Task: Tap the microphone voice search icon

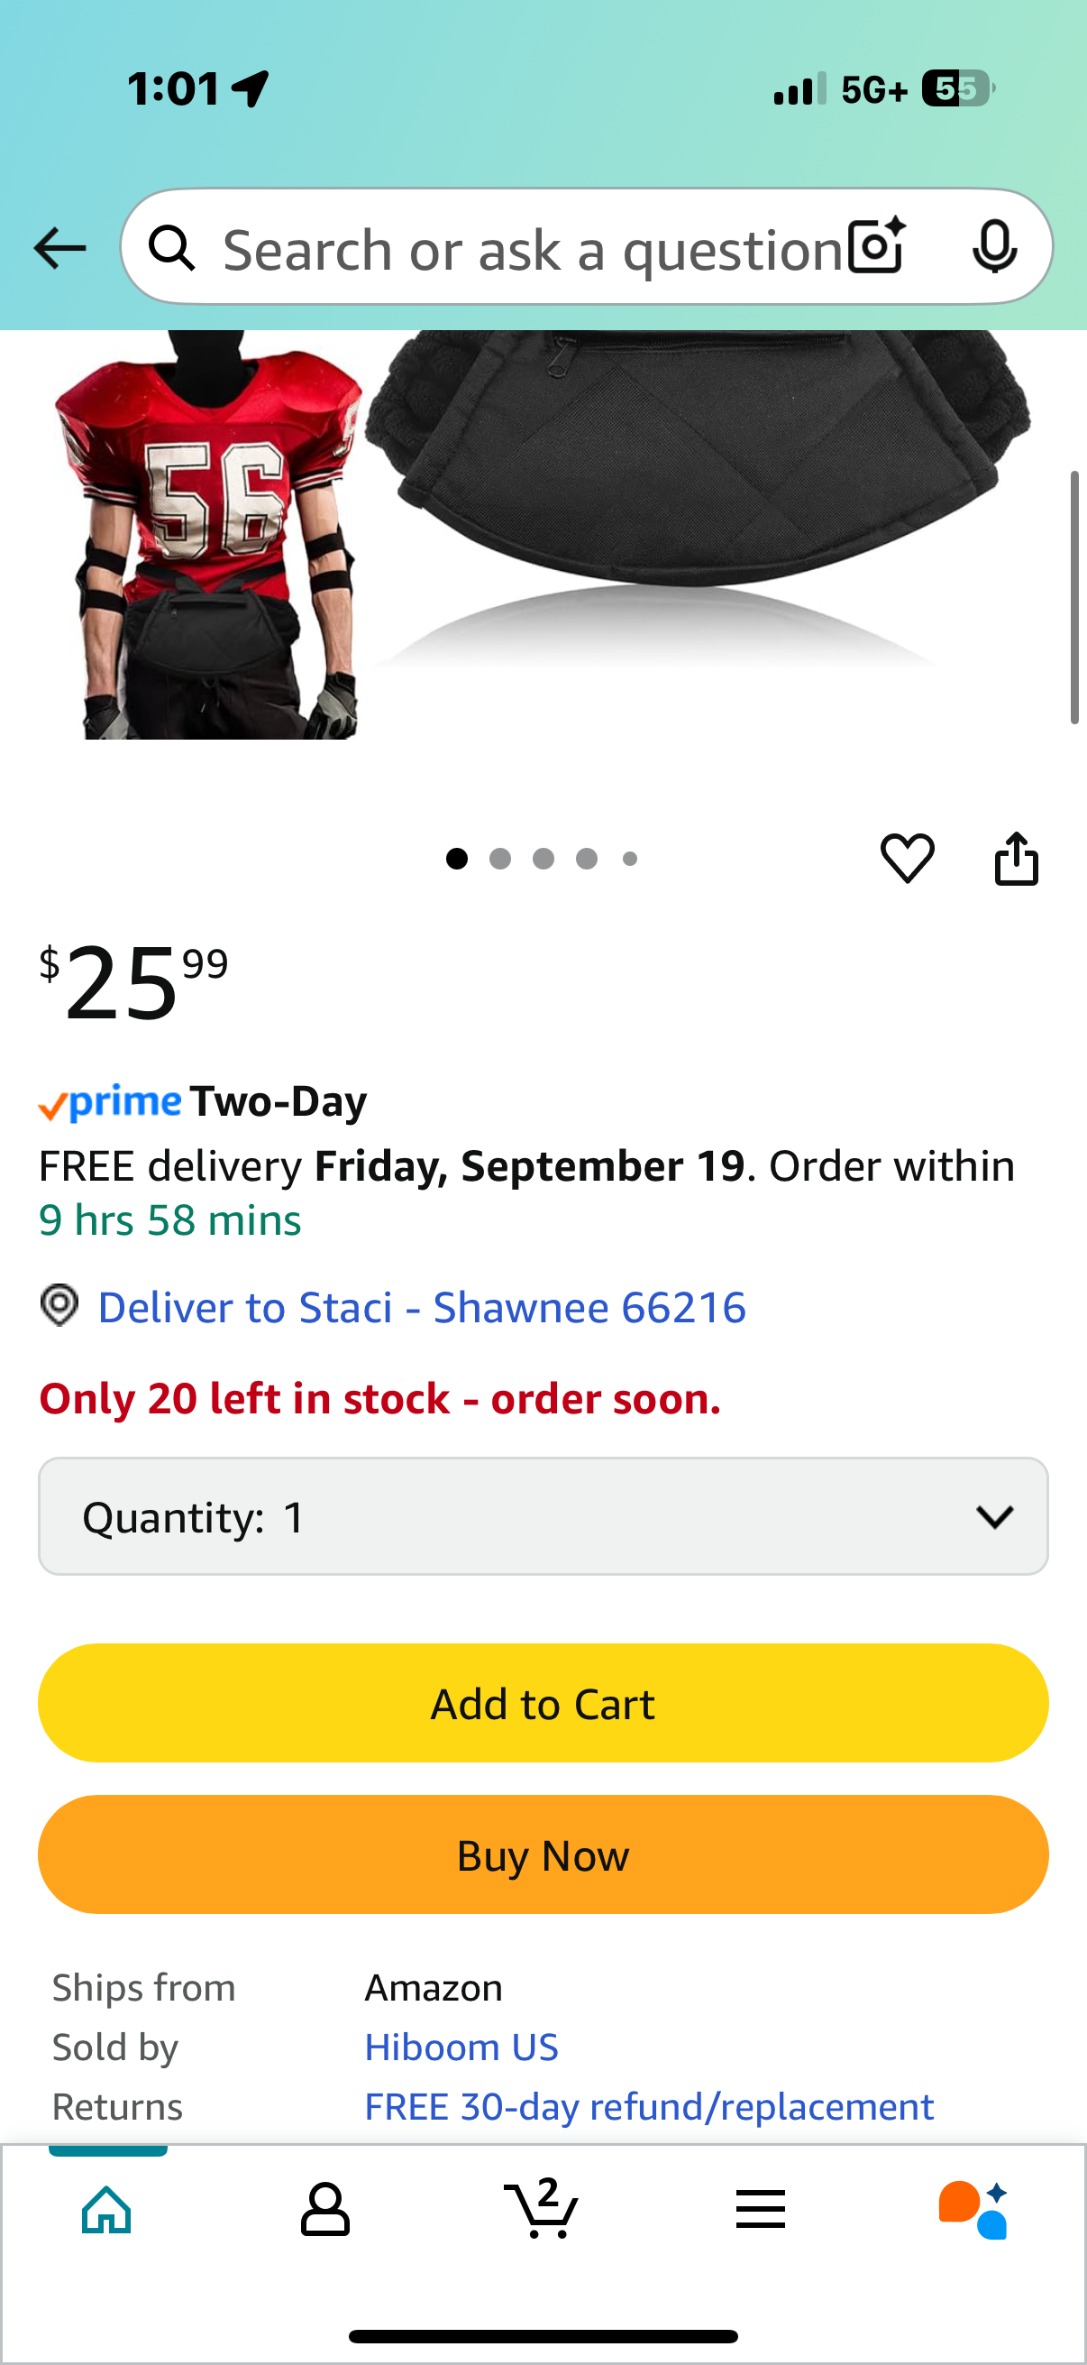Action: (x=994, y=247)
